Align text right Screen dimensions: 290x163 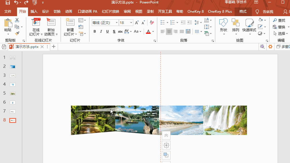click(175, 32)
